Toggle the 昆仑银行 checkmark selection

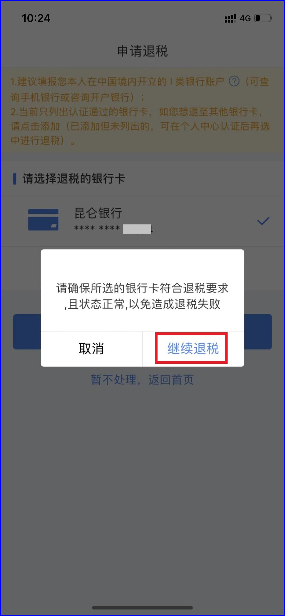click(x=263, y=221)
